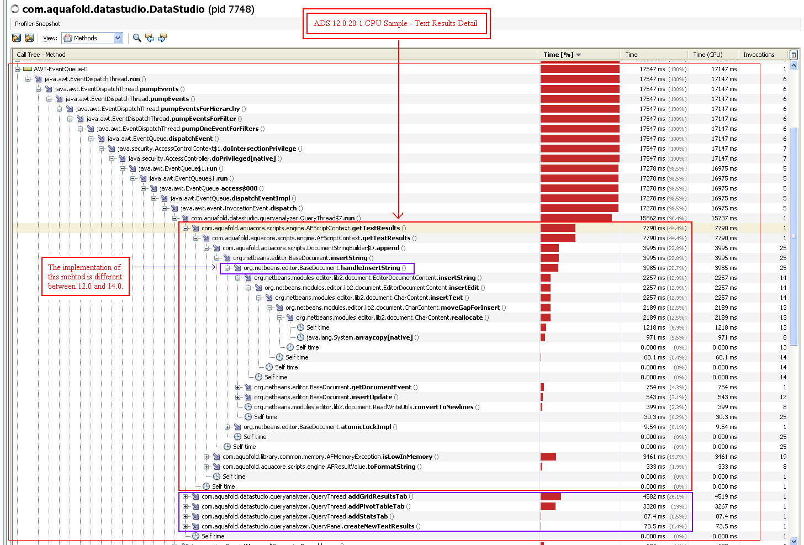This screenshot has width=804, height=545.
Task: Sort by the Call Tree - Method column
Action: click(275, 55)
